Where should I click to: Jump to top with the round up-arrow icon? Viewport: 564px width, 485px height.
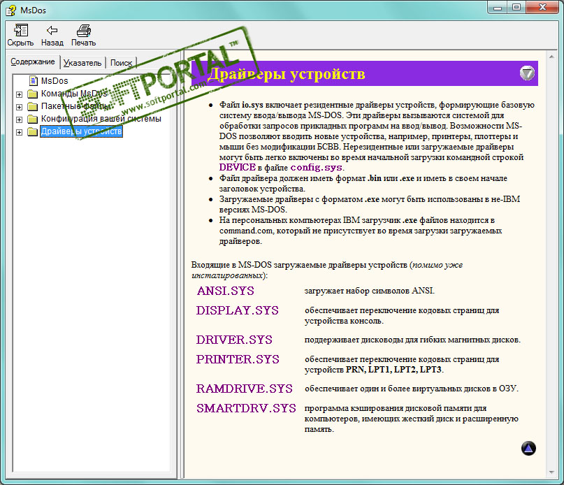click(x=528, y=448)
